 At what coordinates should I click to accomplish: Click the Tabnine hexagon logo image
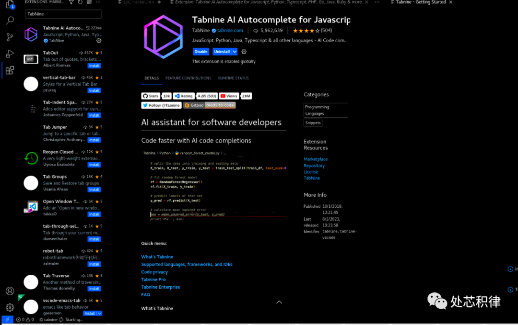coord(164,37)
